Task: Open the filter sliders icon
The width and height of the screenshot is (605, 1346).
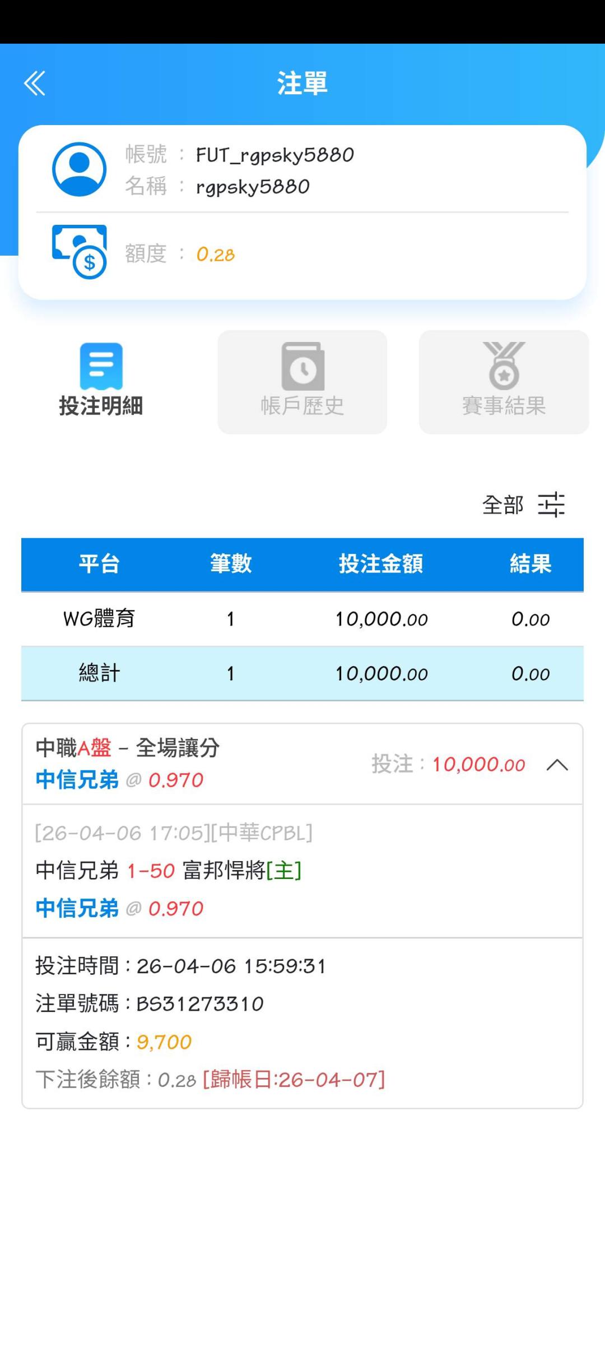Action: pyautogui.click(x=551, y=505)
